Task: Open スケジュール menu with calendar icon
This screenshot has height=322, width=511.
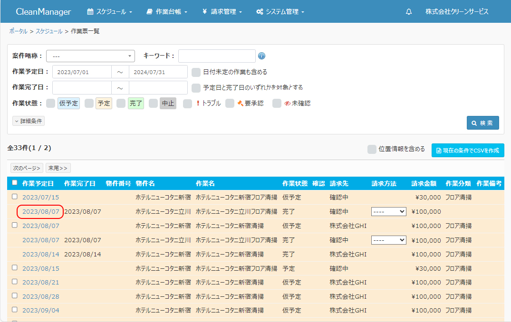Action: point(110,12)
